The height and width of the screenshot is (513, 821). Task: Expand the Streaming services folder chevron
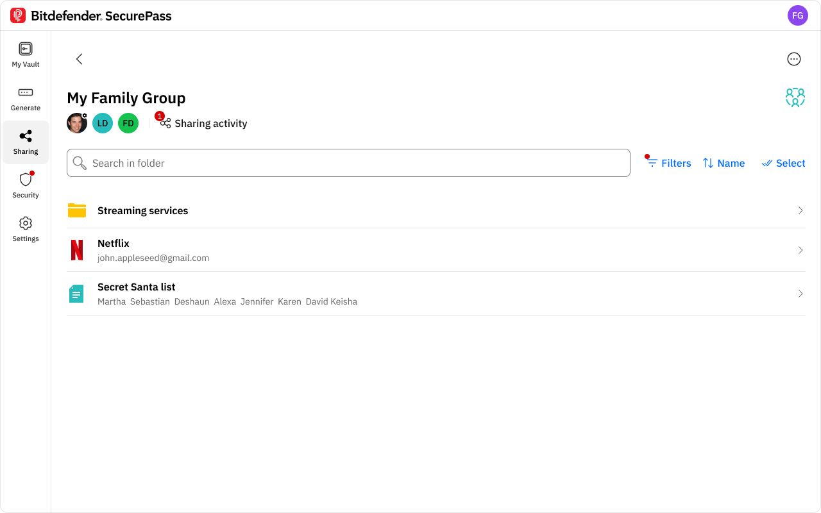[x=800, y=210]
